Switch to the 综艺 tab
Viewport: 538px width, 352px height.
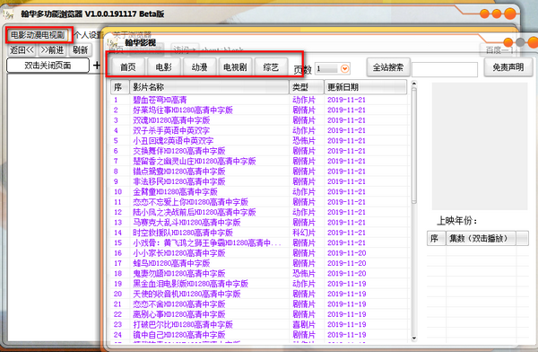click(x=271, y=67)
